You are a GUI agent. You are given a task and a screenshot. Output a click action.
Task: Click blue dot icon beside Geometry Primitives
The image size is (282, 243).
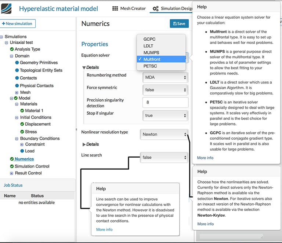tap(17, 62)
